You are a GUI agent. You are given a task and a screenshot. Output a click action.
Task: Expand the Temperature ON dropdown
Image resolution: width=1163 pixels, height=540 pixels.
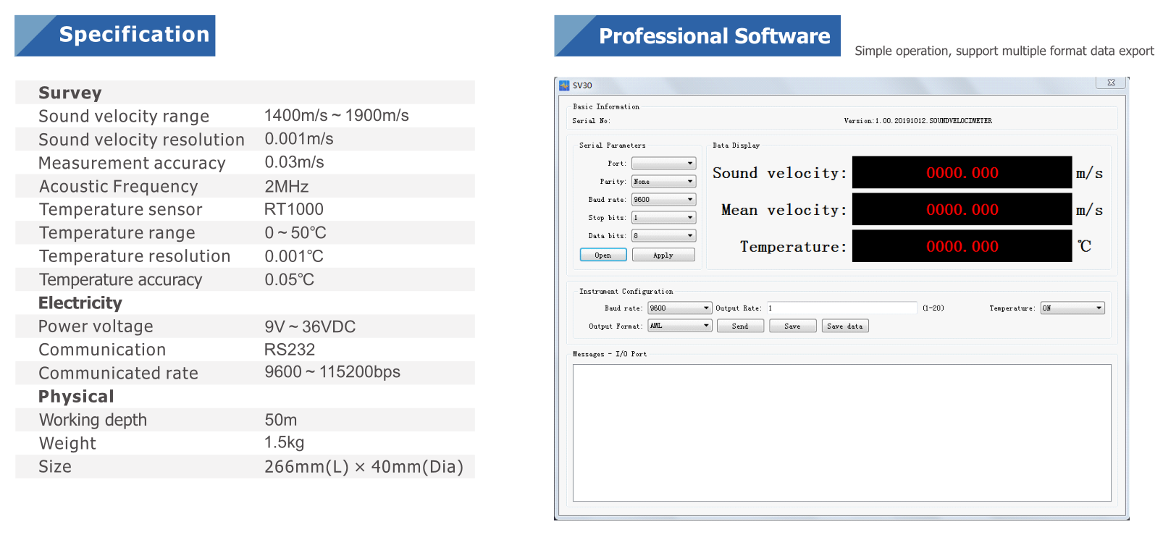pos(1072,308)
